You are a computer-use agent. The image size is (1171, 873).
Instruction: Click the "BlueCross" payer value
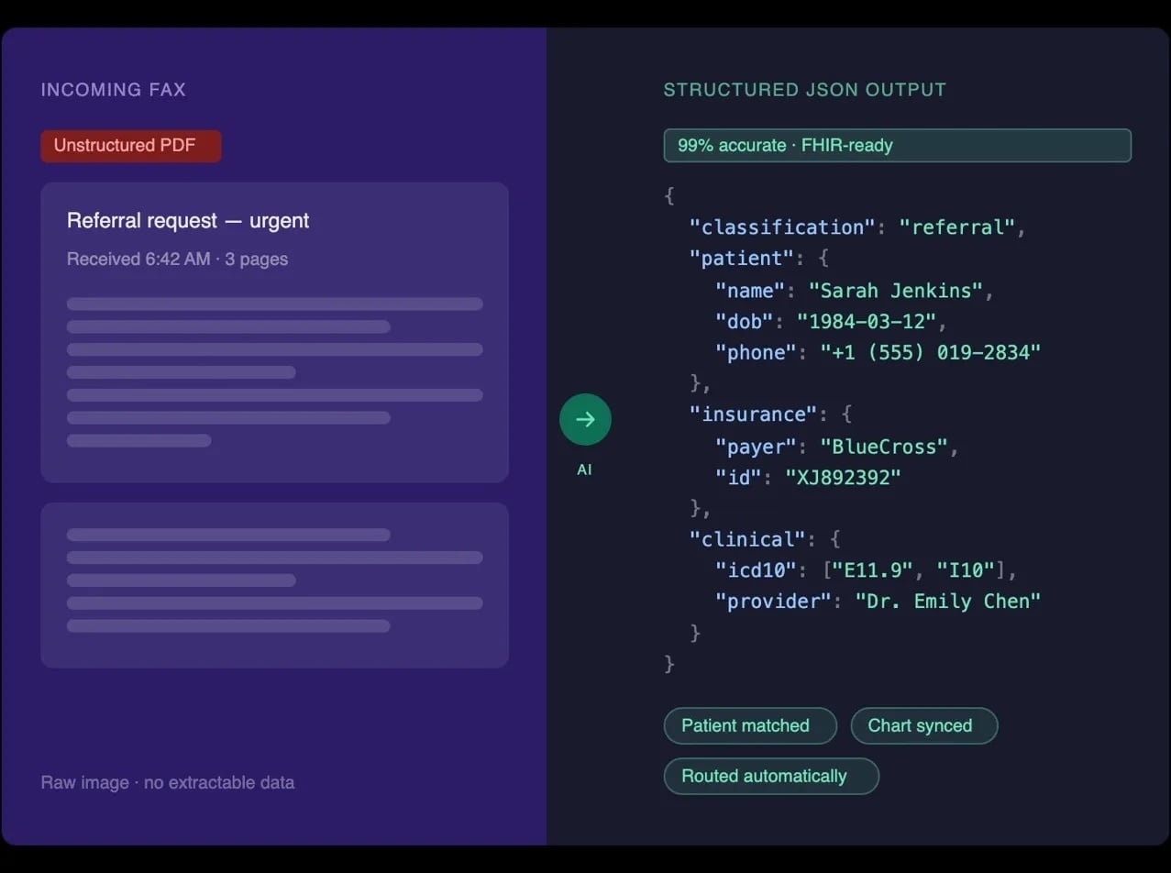pos(884,448)
